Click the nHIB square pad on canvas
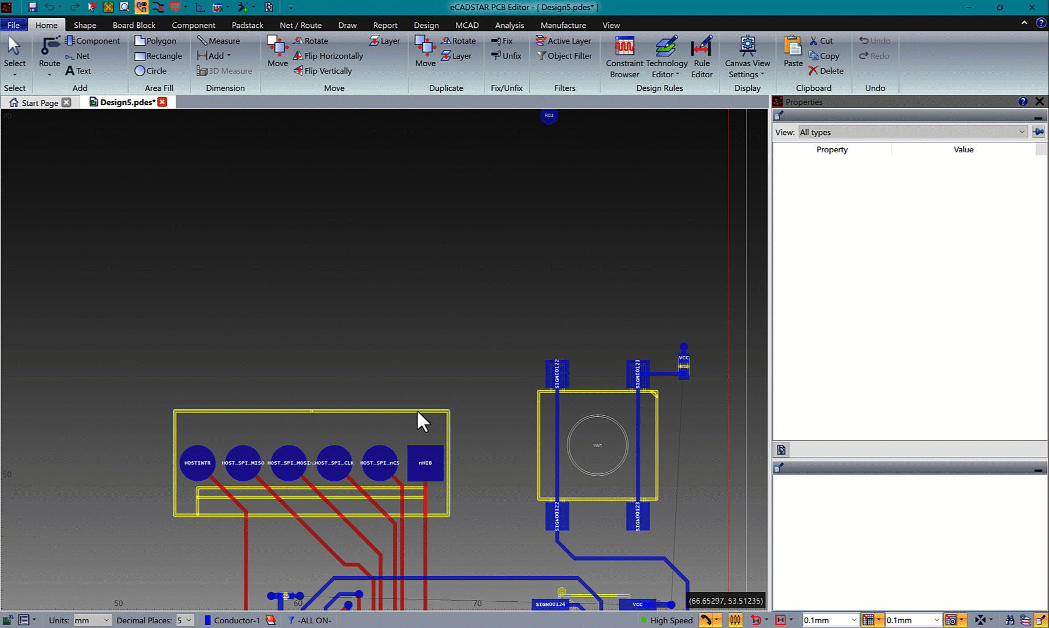The height and width of the screenshot is (628, 1049). [425, 463]
